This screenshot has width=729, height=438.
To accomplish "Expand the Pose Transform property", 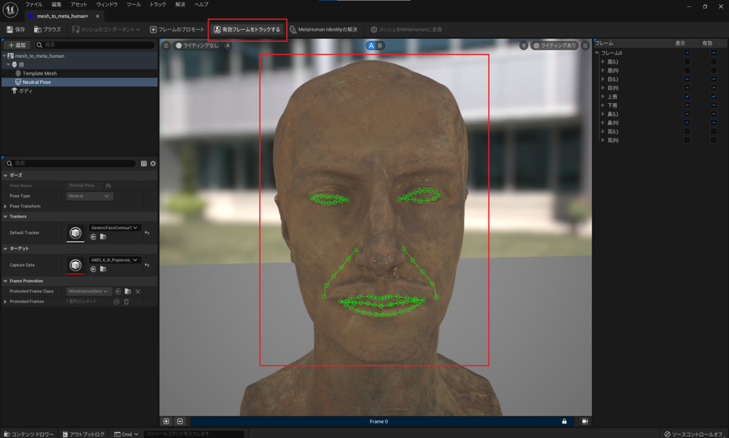I will 6,207.
